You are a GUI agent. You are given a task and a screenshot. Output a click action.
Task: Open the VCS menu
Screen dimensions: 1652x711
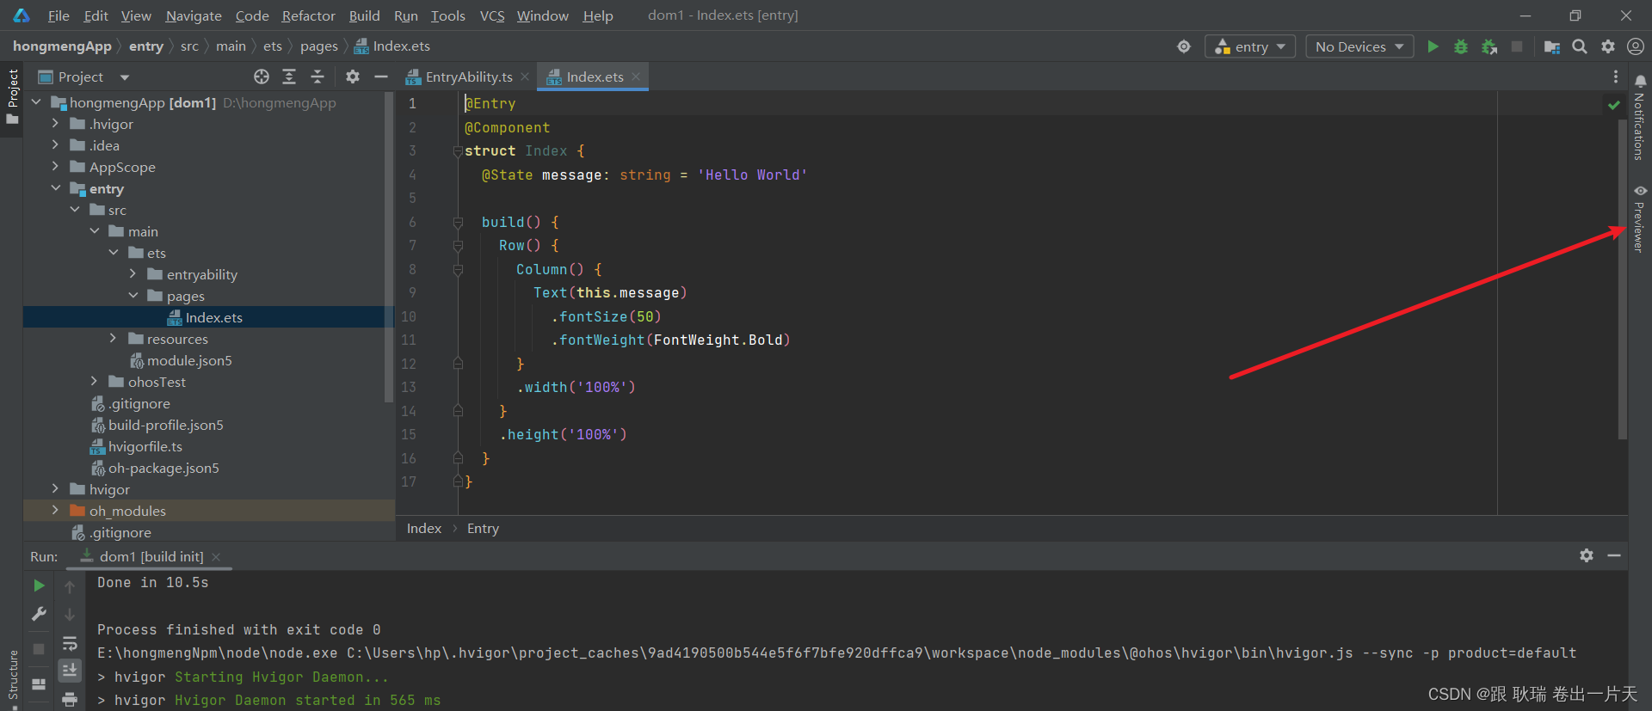(x=491, y=15)
